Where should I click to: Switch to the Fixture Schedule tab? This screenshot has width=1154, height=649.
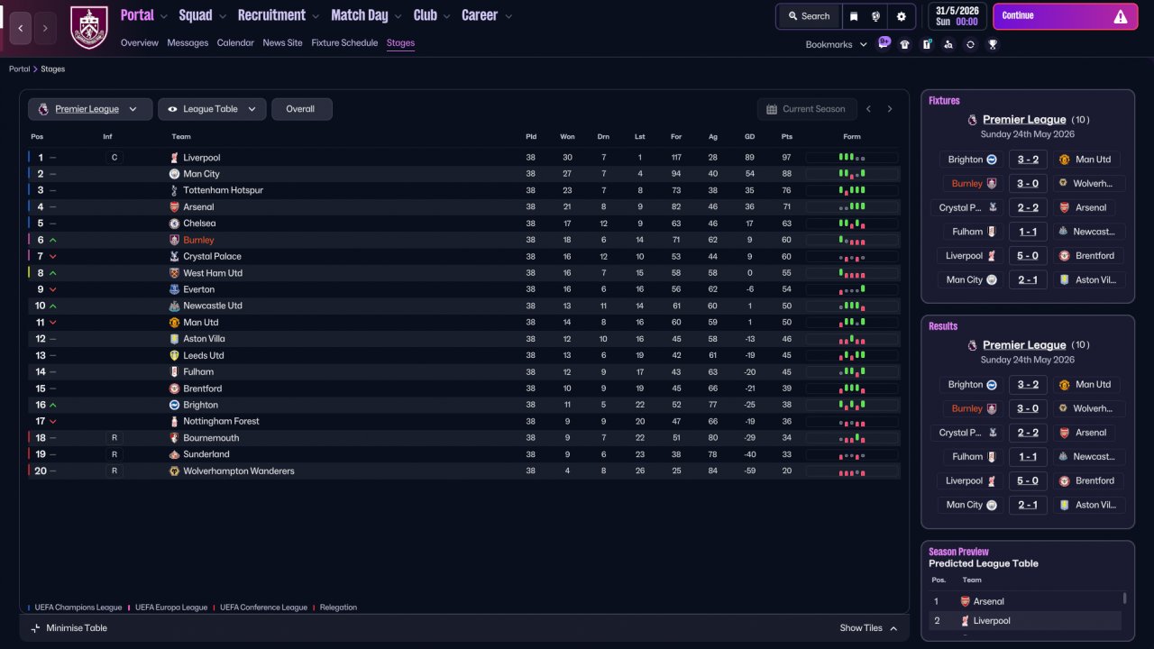[344, 43]
